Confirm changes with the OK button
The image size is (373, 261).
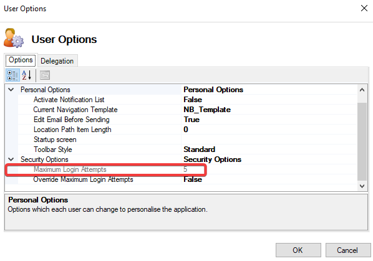(x=298, y=250)
